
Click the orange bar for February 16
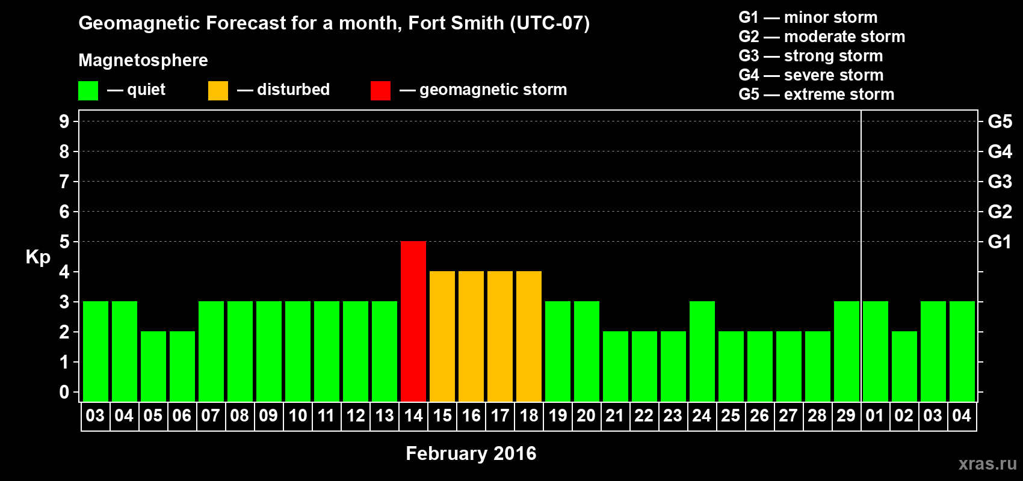pyautogui.click(x=471, y=336)
